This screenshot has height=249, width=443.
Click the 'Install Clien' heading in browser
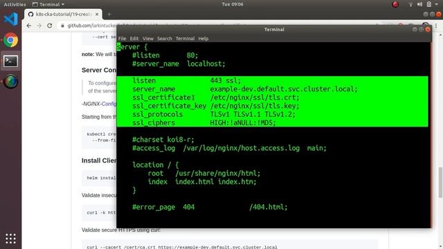pyautogui.click(x=99, y=160)
